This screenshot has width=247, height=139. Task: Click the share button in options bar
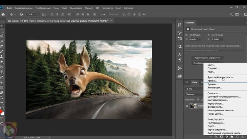point(245,14)
